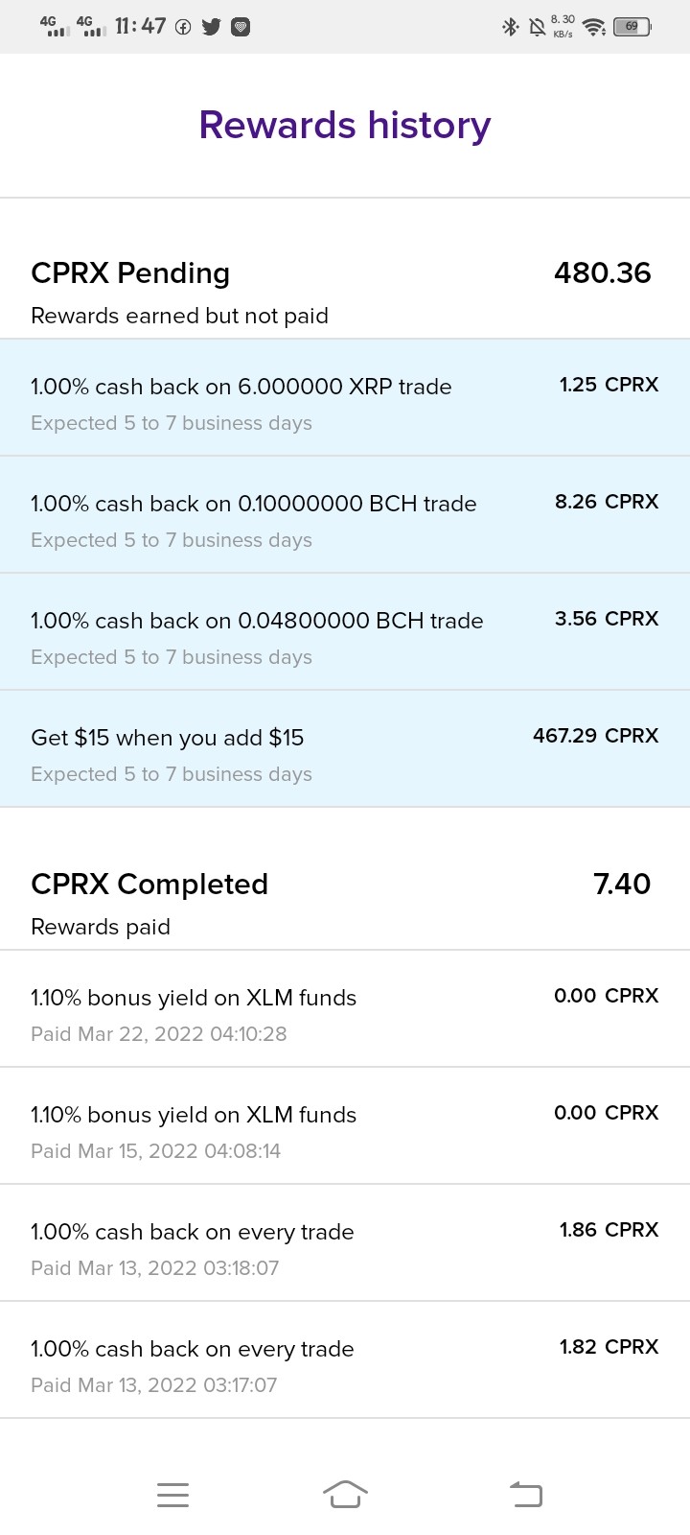The width and height of the screenshot is (690, 1535).
Task: Tap the Android home navigation icon
Action: (345, 1494)
